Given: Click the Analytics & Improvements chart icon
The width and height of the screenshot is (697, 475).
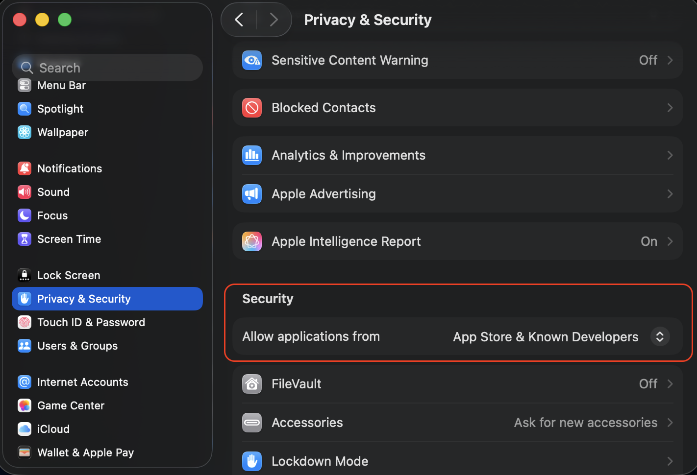Looking at the screenshot, I should coord(252,155).
